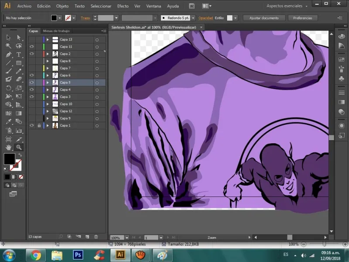Swap fill and stroke colors
The image size is (349, 262).
click(20, 155)
